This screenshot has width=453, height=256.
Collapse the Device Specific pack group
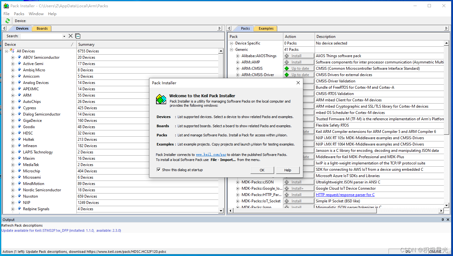232,43
